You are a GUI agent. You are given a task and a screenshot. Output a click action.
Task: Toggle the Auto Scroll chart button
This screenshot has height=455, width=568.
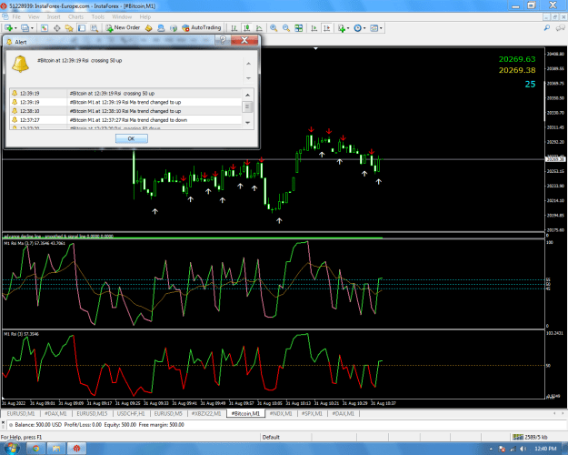pyautogui.click(x=314, y=28)
